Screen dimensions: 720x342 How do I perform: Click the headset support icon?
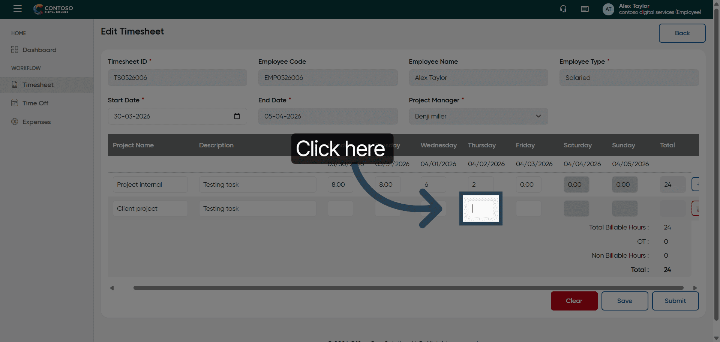(563, 9)
